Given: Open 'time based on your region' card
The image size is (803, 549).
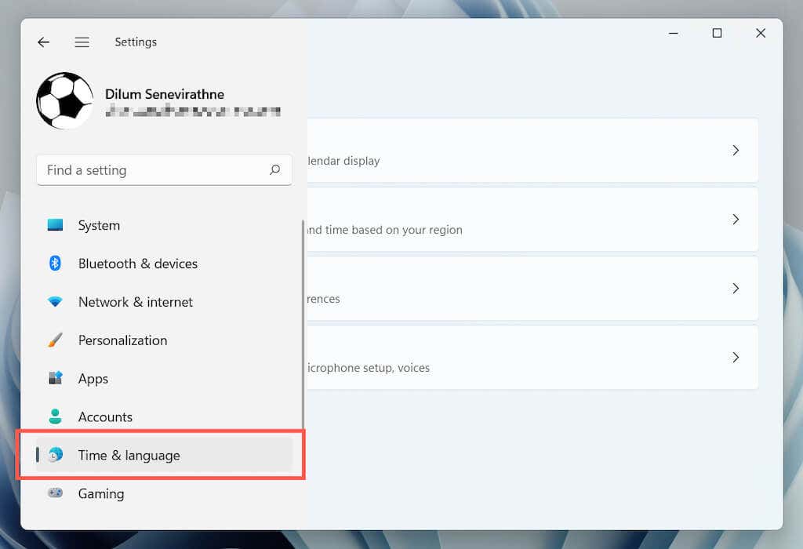Looking at the screenshot, I should [x=532, y=220].
